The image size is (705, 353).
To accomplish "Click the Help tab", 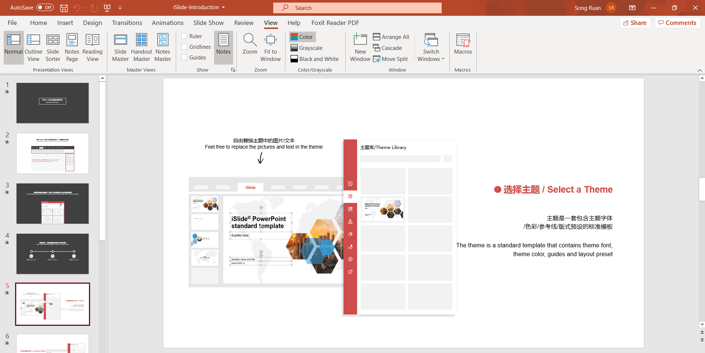I will [294, 23].
